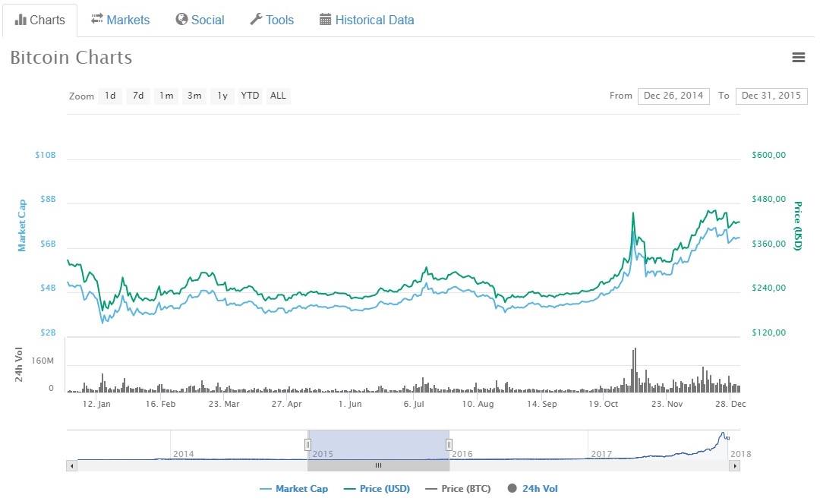Toggle the Market Cap series in legend
Screen dimensions: 823x501
294,488
